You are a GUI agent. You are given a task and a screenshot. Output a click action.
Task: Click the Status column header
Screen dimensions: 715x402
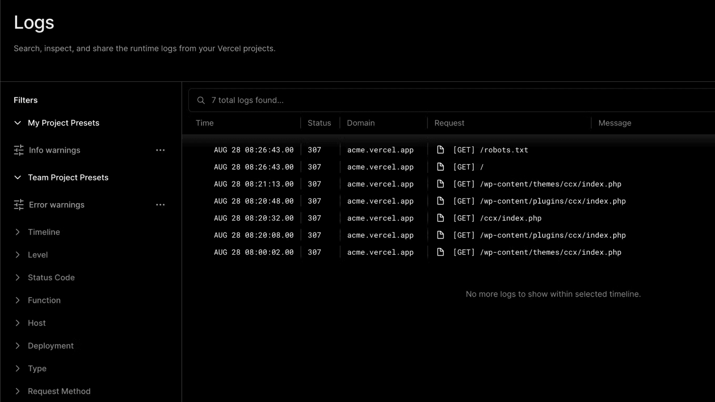[319, 123]
